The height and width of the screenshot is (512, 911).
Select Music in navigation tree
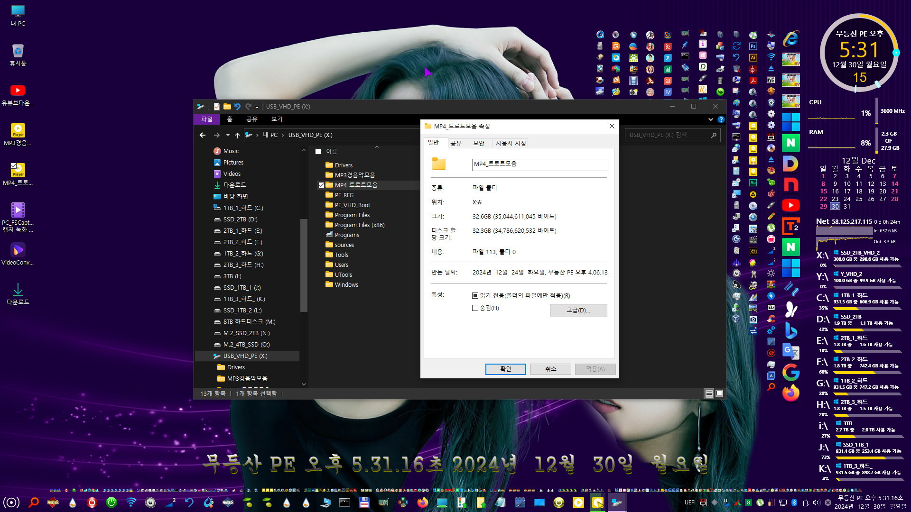(231, 151)
